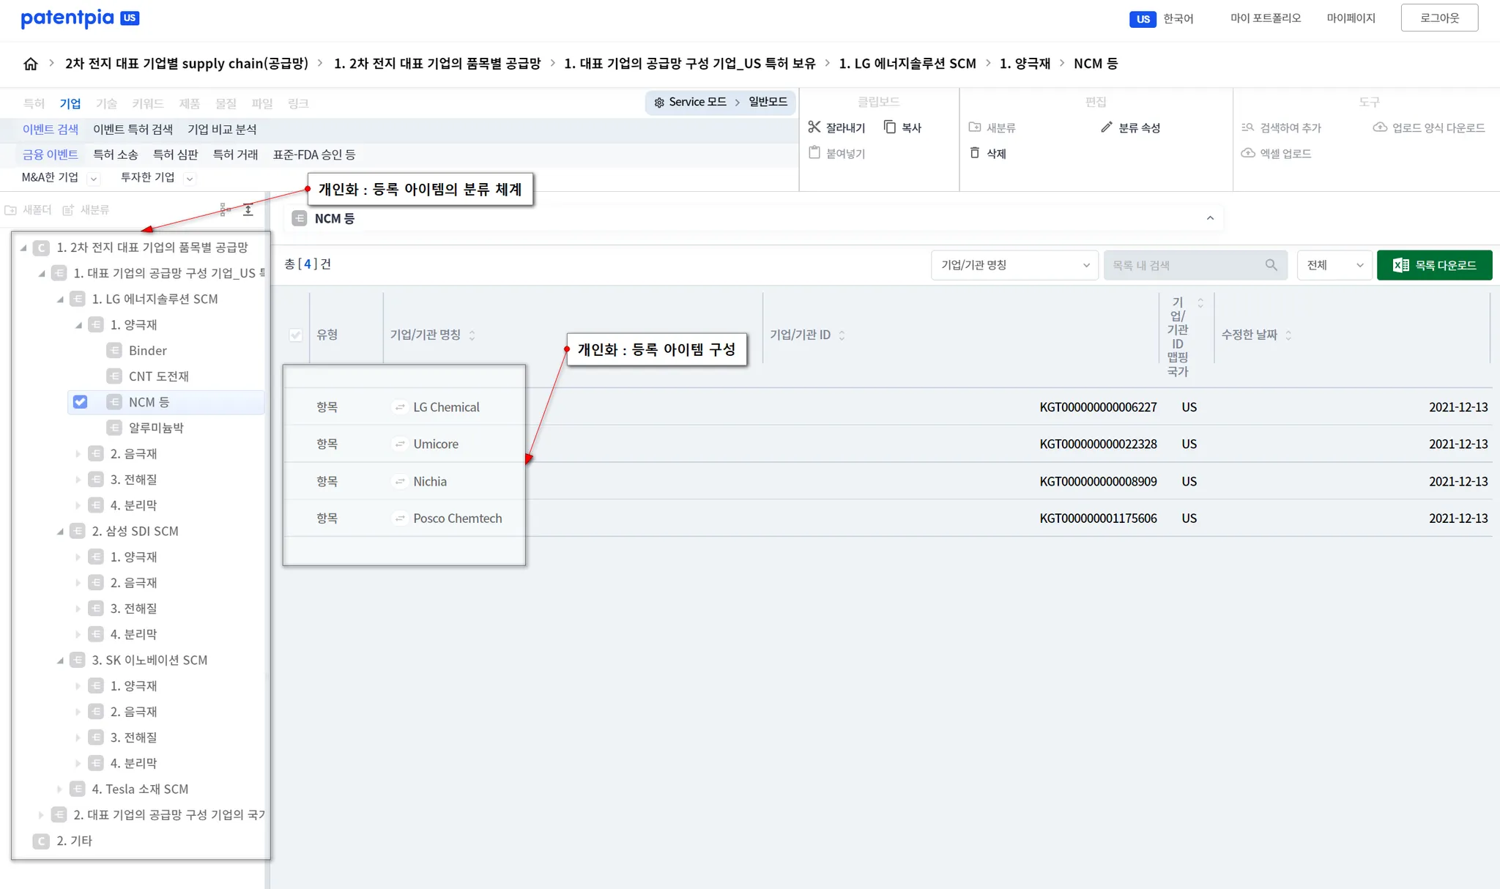The height and width of the screenshot is (889, 1500).
Task: Open the 기업/기관 명칭 dropdown
Action: (x=1014, y=265)
